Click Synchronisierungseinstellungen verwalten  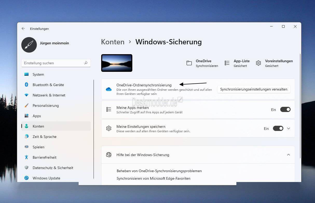click(254, 89)
